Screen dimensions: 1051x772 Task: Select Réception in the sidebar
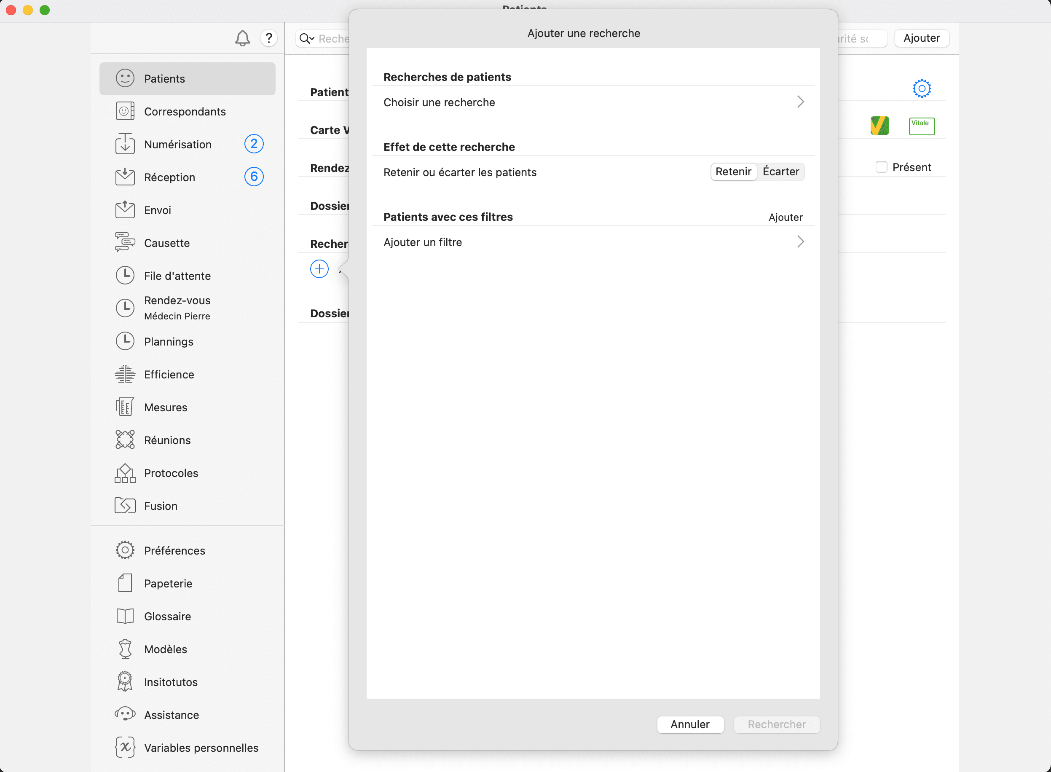click(169, 177)
